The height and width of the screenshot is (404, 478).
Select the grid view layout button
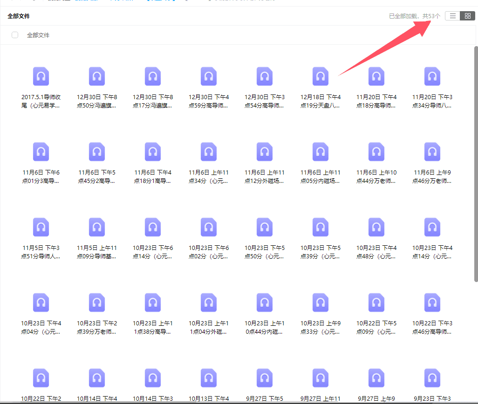[467, 16]
